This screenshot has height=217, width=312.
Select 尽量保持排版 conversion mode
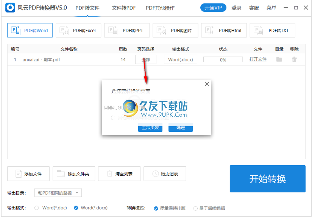point(156,208)
